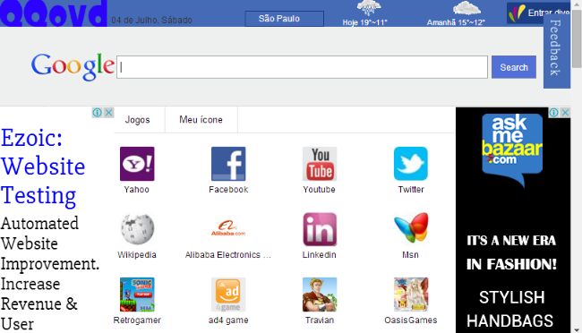Open the Youtube shortcut icon
The image size is (582, 333).
click(320, 164)
